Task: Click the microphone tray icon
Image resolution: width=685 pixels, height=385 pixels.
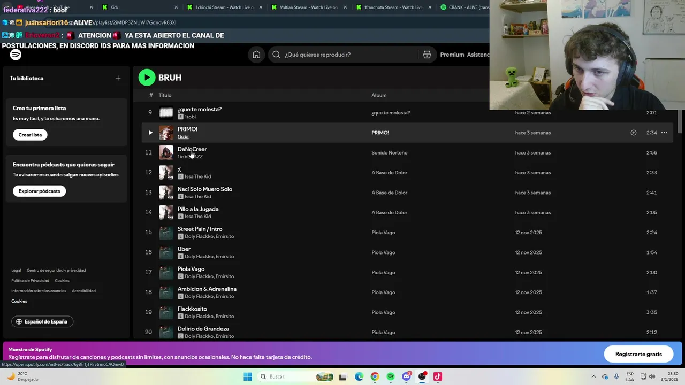Action: [616, 376]
